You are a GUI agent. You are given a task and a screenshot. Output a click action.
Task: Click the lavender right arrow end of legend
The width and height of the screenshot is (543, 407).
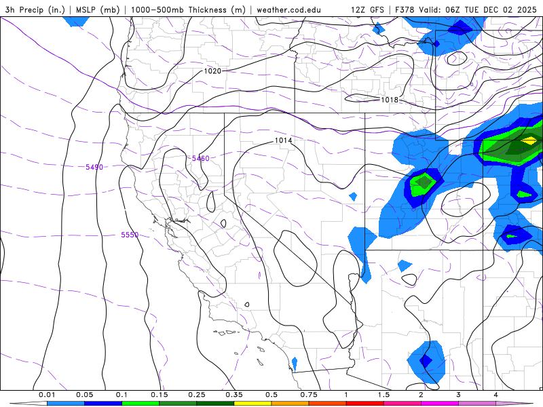pos(514,404)
